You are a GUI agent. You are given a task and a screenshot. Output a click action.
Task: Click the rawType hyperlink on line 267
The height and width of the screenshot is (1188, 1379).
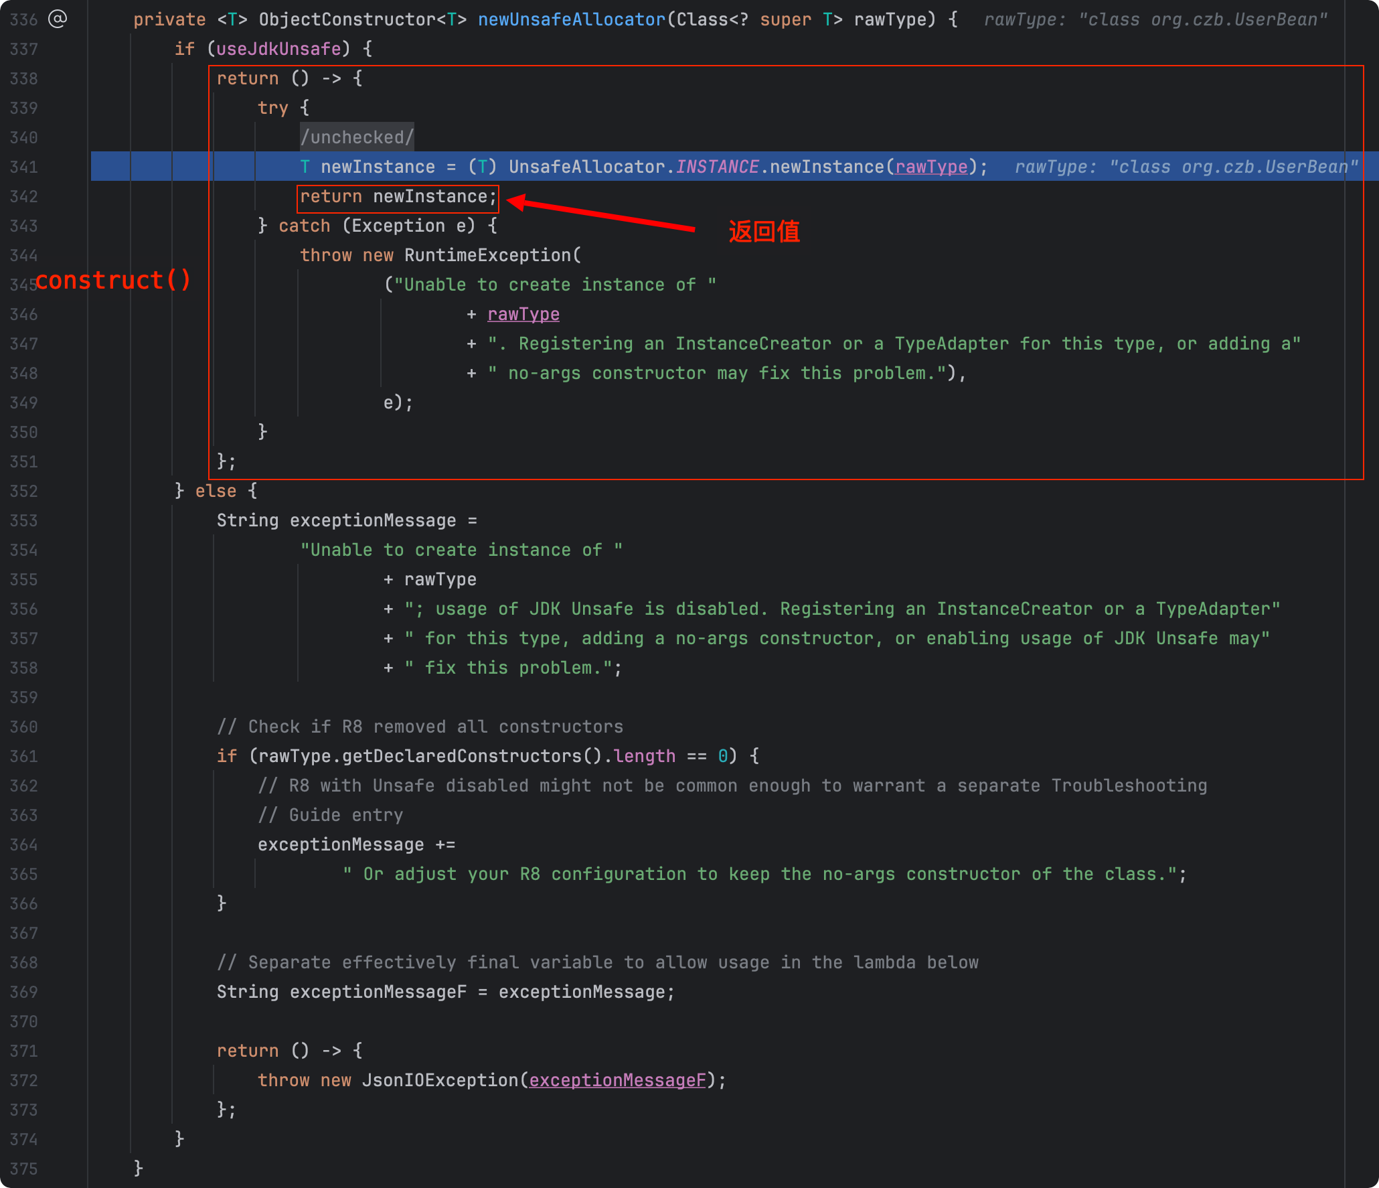[525, 313]
